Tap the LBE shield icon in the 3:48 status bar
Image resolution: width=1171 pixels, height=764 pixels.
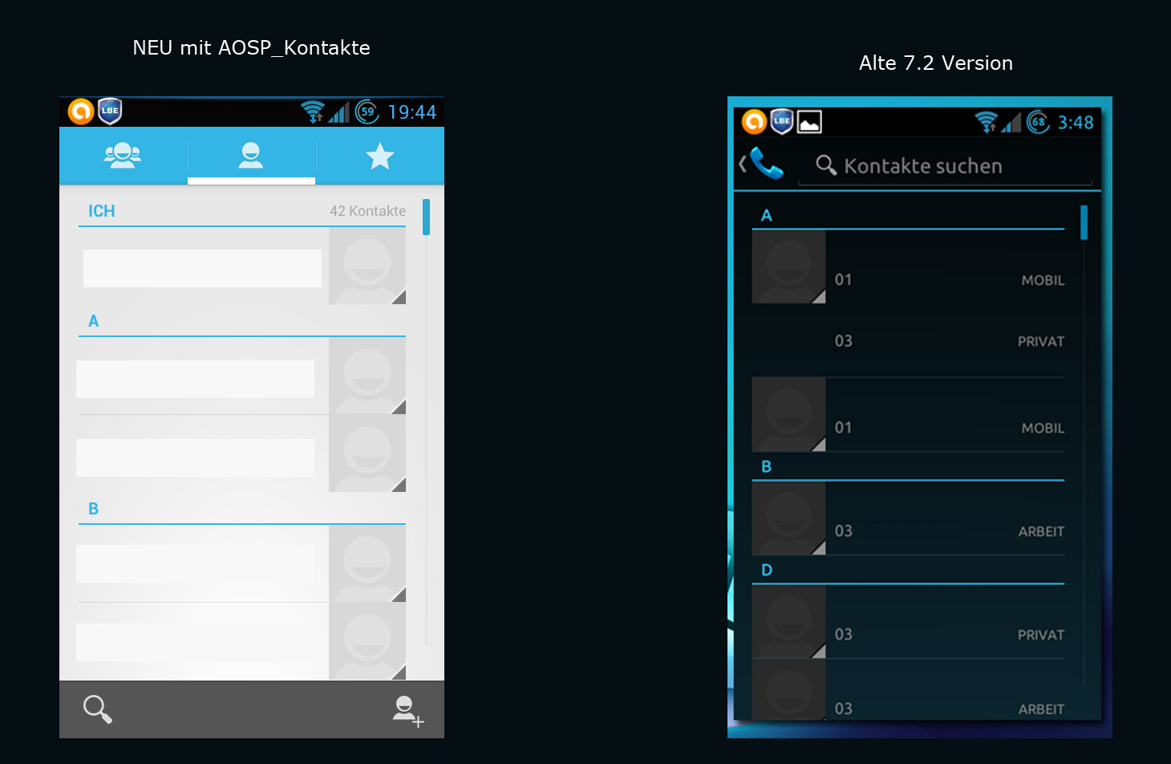pyautogui.click(x=782, y=122)
